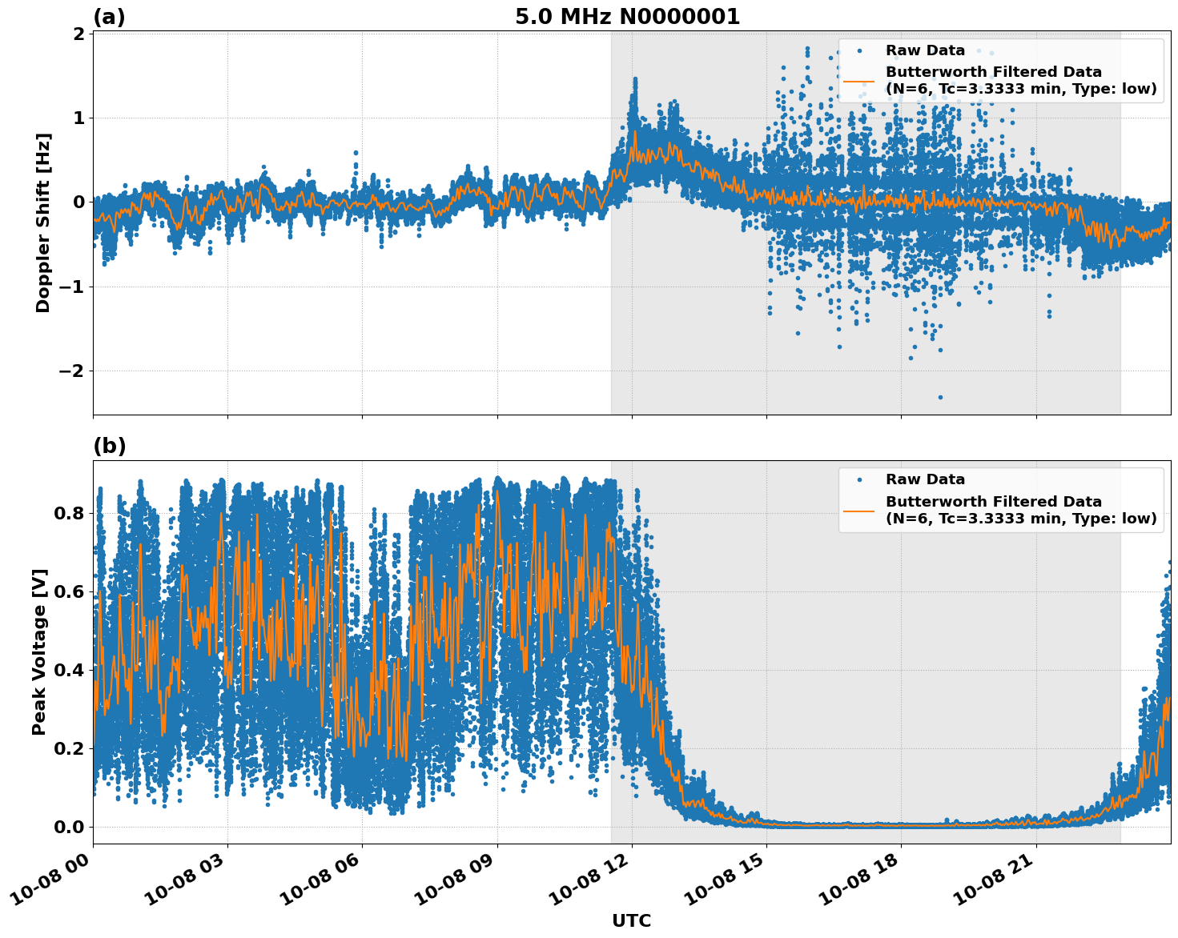Toggle the Raw Data legend entry in panel (a)
This screenshot has width=1178, height=938.
pyautogui.click(x=925, y=49)
